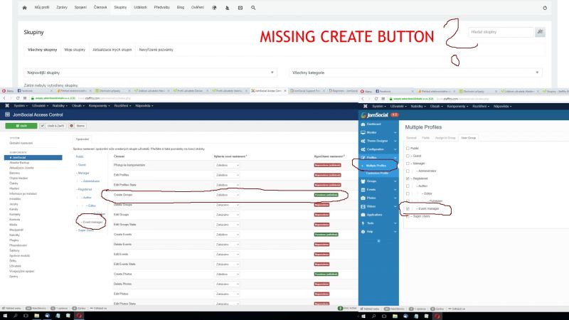Screen dimensions: 569x320
Task: Open setting dropdown for Create Groups row
Action: 227,195
